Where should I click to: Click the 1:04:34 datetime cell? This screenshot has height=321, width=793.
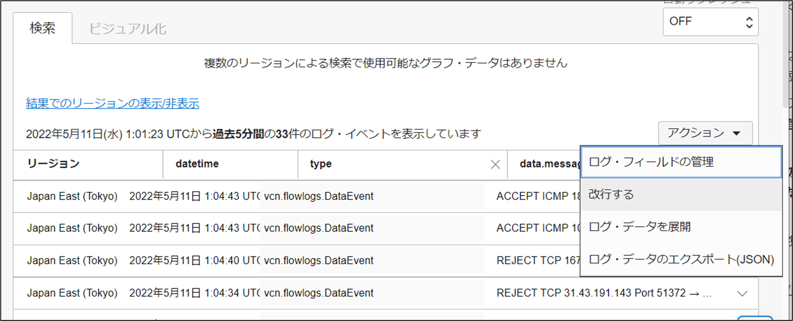coord(194,293)
